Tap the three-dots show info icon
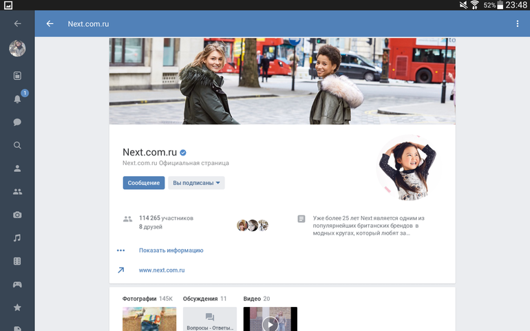This screenshot has width=530, height=331. 120,250
